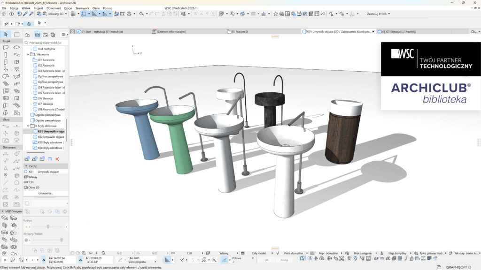Viewport: 481px width, 270px height.
Task: Select the Arrow selection tool
Action: (6, 34)
